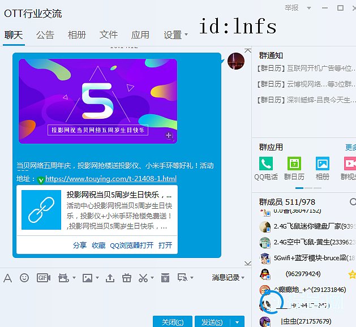
Task: Open the 群日历 calendar app
Action: tap(294, 163)
